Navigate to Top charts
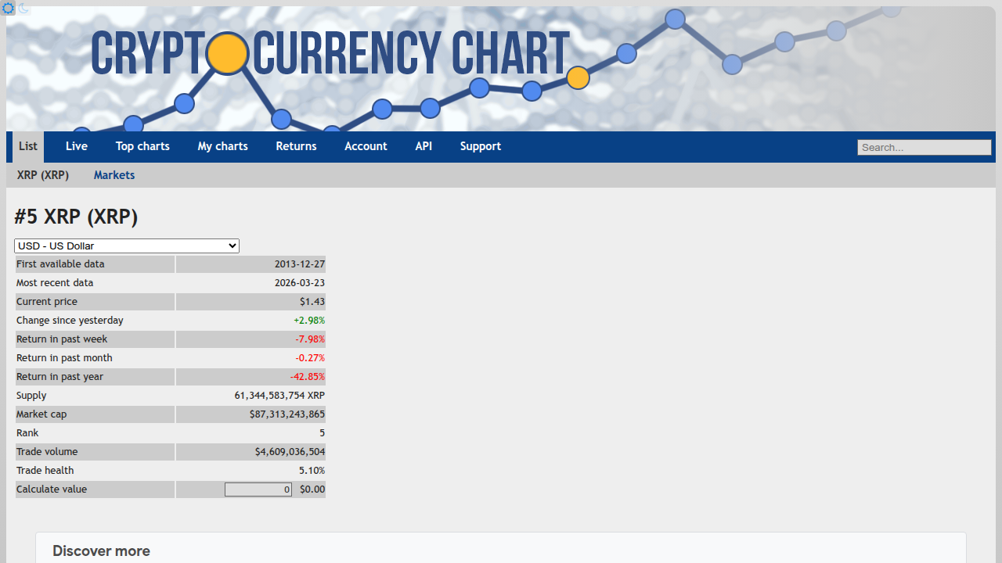 [142, 146]
